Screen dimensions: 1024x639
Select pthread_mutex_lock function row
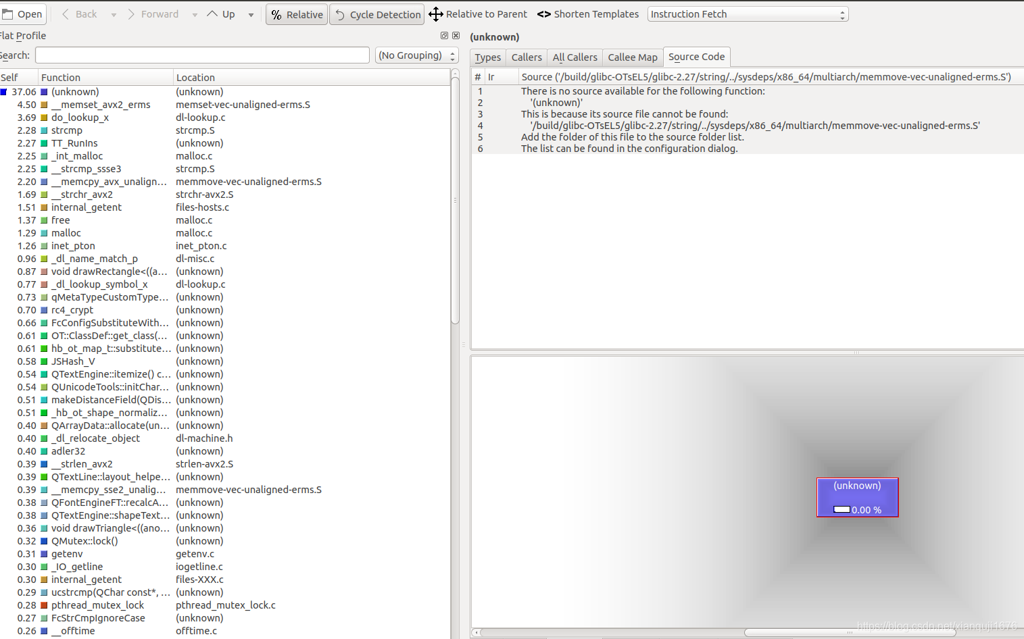coord(224,605)
